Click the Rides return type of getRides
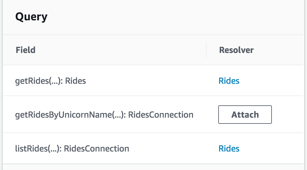Viewport: 307px width, 170px height. (76, 81)
